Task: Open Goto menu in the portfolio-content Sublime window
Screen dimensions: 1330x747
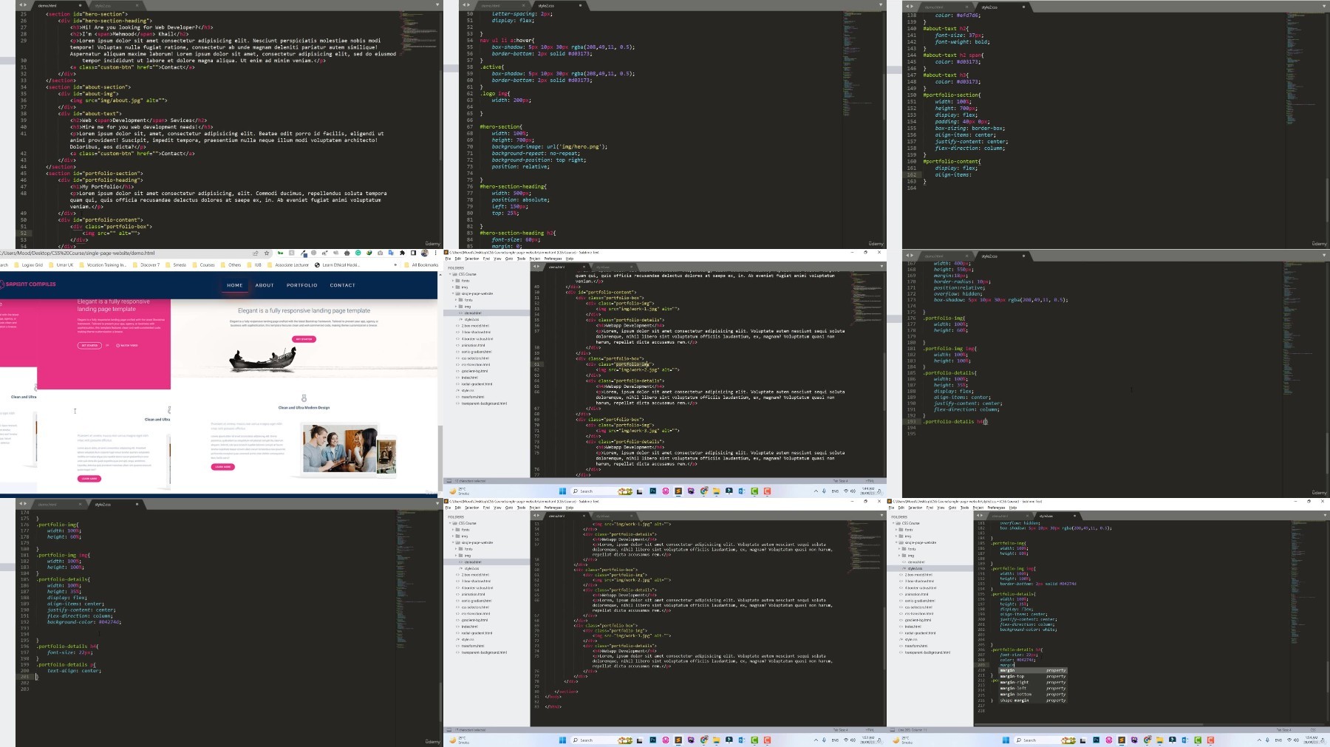Action: pos(509,259)
